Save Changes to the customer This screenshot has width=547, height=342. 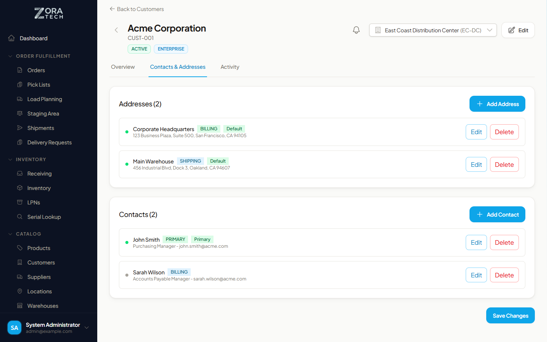[511, 315]
